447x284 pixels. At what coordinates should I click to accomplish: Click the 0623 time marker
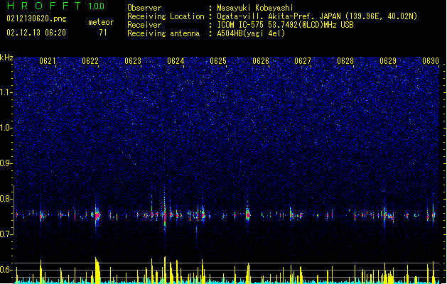click(x=133, y=61)
